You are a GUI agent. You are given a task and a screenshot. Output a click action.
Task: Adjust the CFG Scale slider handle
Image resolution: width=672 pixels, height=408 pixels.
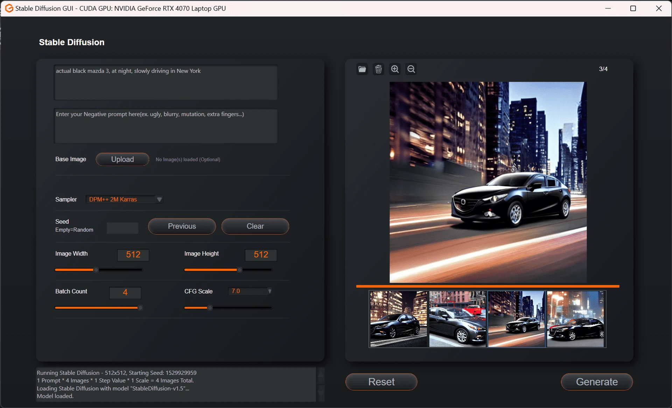pyautogui.click(x=210, y=308)
